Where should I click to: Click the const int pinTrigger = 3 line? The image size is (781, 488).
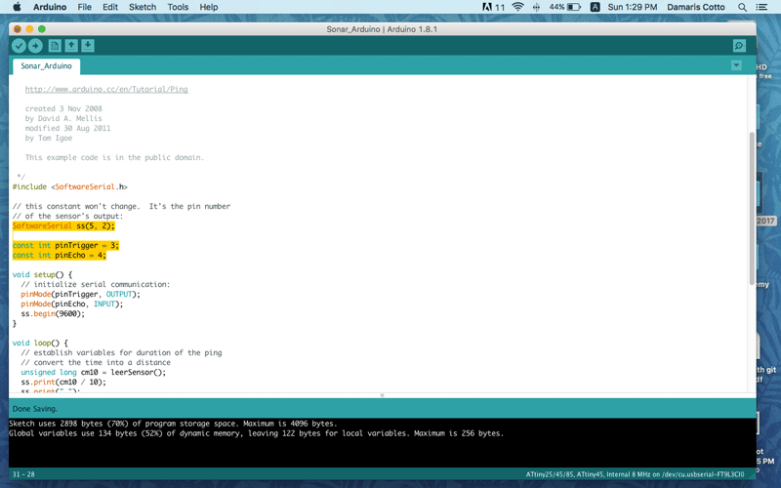click(65, 245)
